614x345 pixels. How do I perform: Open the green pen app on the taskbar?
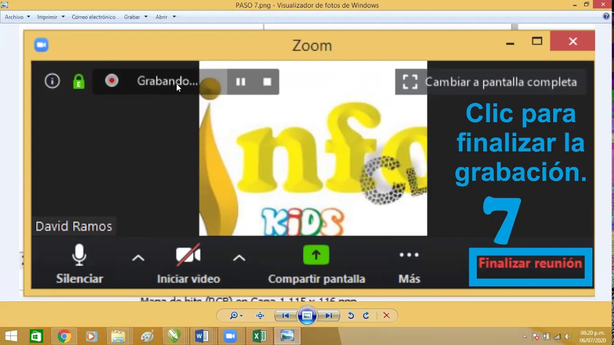174,336
